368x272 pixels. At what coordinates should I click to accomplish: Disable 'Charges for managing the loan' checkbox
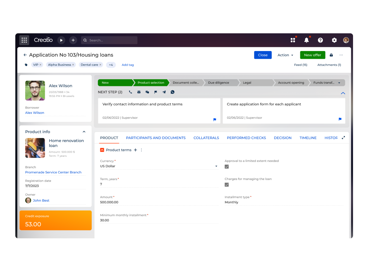coord(227,185)
